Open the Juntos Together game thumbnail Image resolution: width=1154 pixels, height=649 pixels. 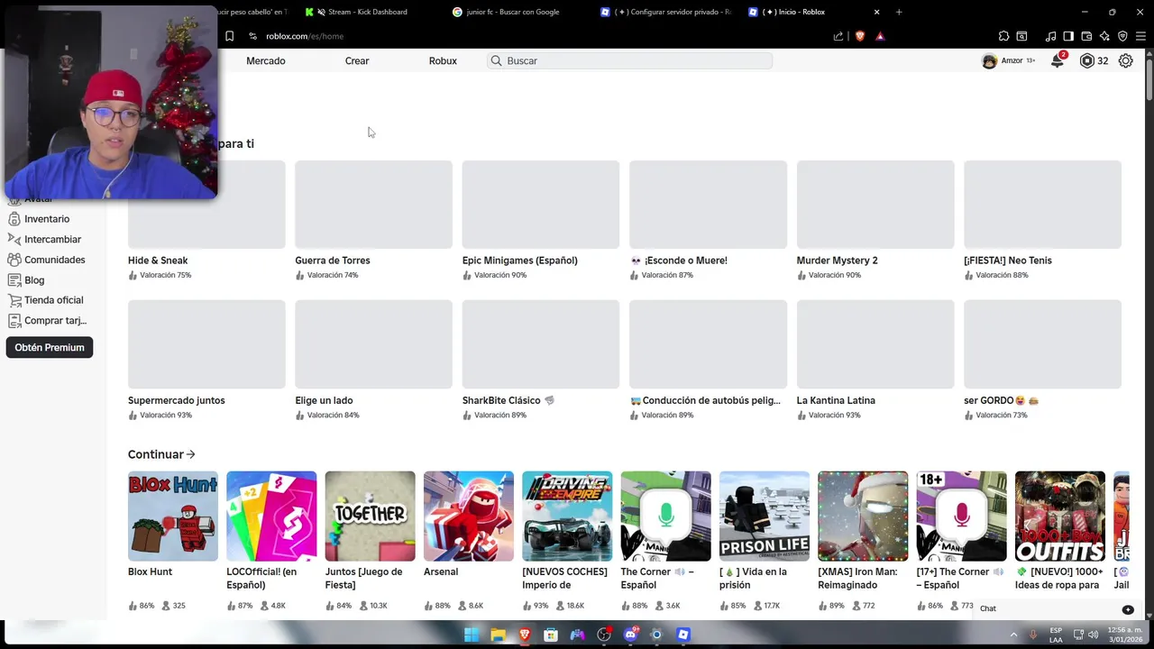tap(371, 516)
